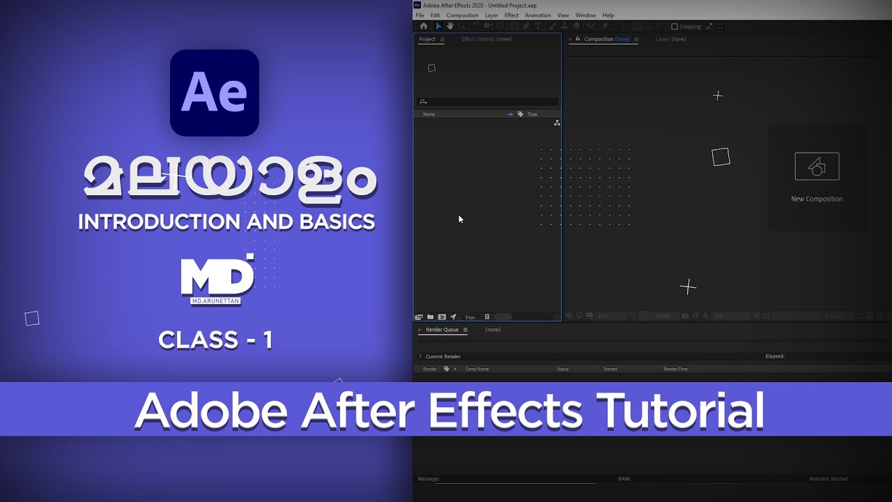
Task: Select the Clone Stamp tool
Action: click(564, 26)
